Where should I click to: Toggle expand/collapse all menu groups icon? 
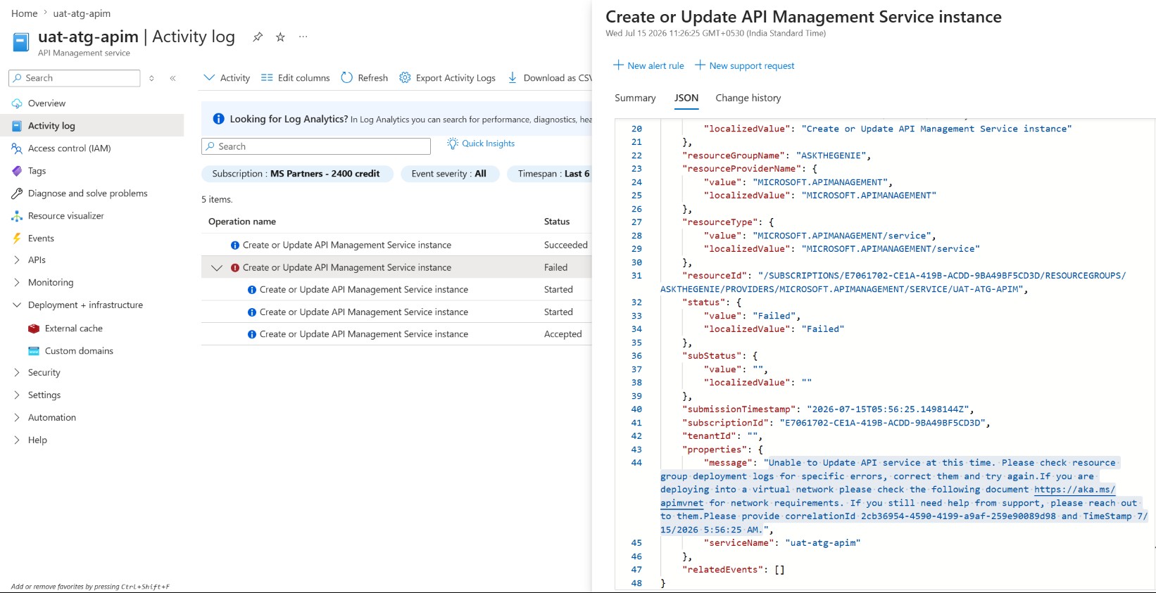tap(151, 78)
